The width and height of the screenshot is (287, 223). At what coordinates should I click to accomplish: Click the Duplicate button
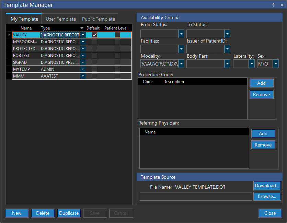69,213
